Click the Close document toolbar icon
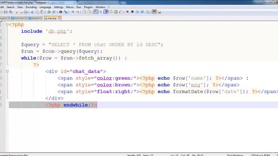The image size is (278, 156). pyautogui.click(x=16, y=12)
